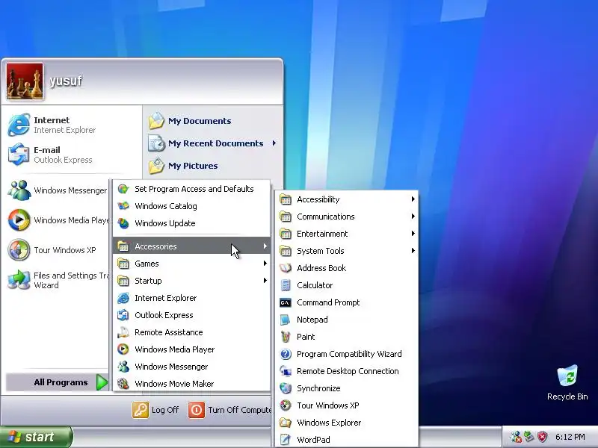Click the yusuf chess user picture
Viewport: 598px width, 448px height.
tap(25, 81)
